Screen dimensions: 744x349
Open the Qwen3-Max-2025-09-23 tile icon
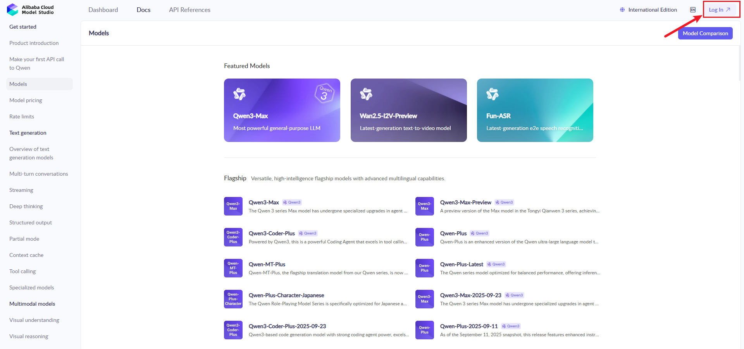pos(425,299)
